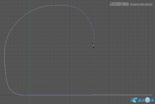Open the www.missyuan.com watermark link

(x=142, y=4)
